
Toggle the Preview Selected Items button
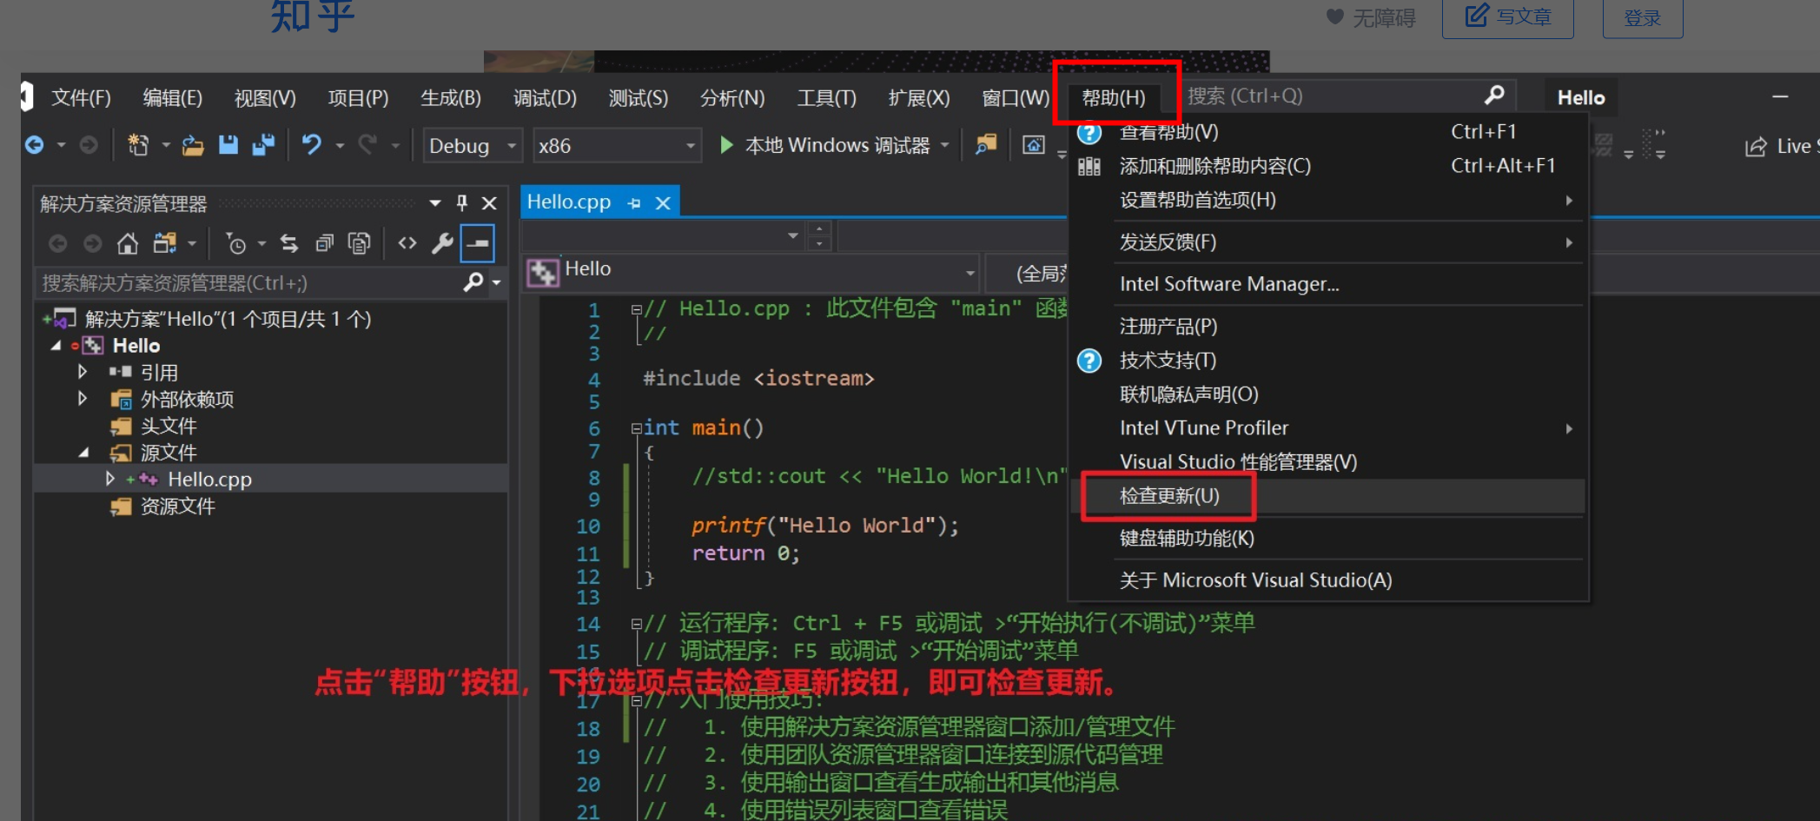click(x=478, y=243)
